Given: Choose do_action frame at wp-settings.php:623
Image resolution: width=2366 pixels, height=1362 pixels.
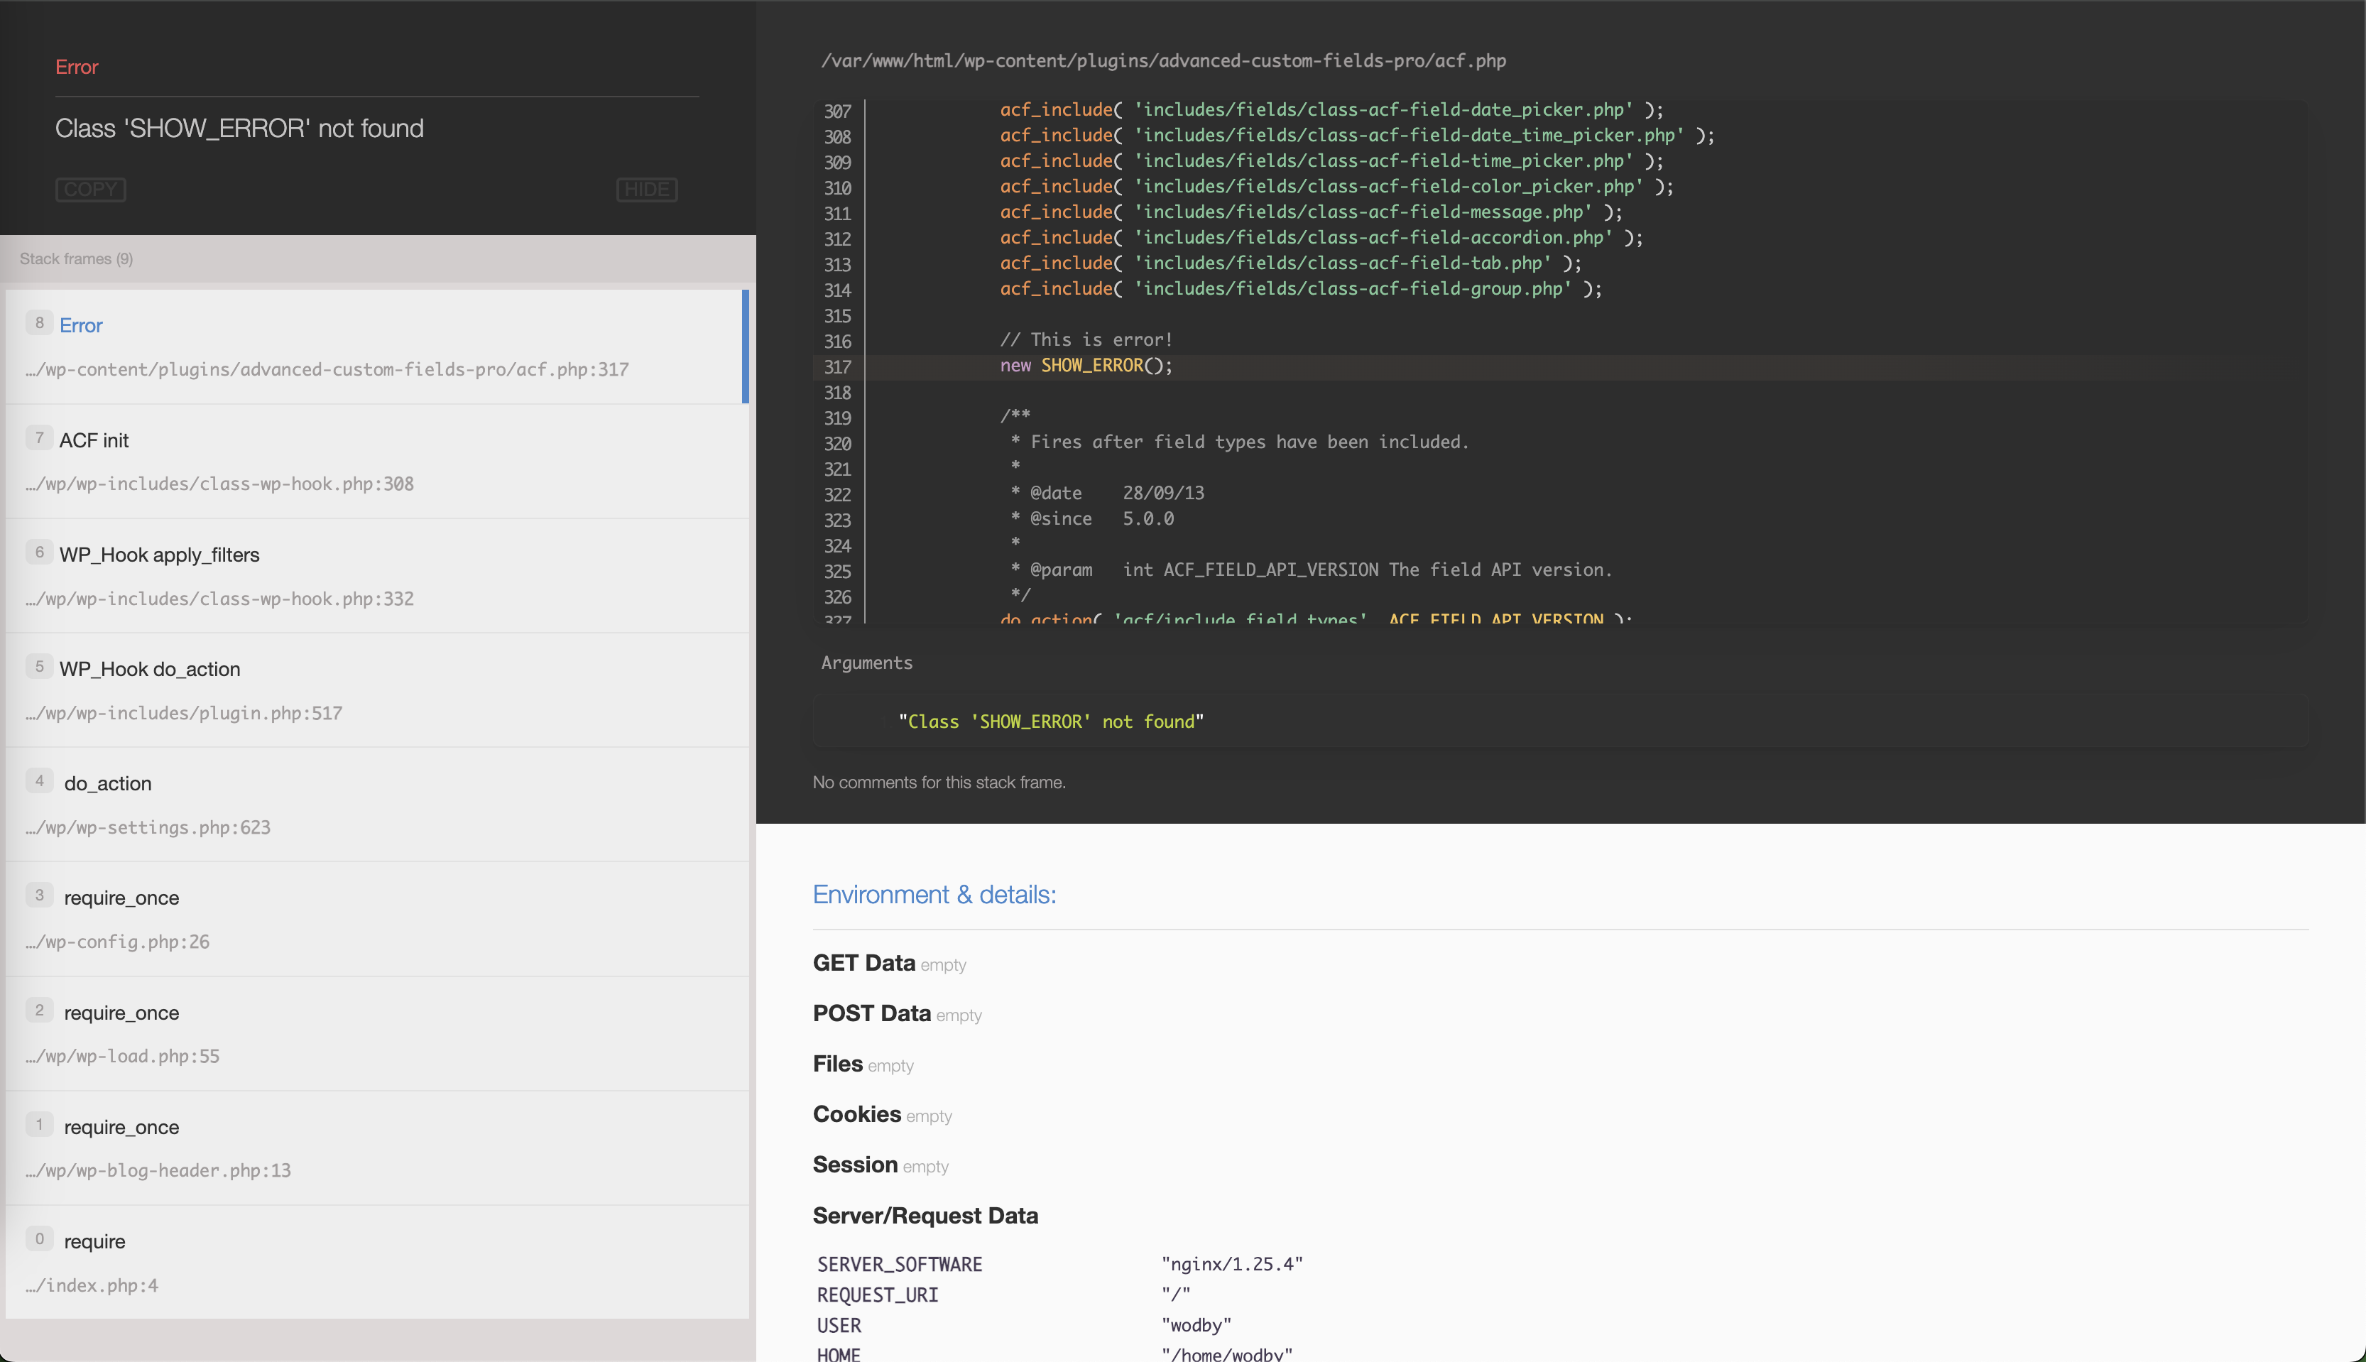Looking at the screenshot, I should [x=374, y=804].
